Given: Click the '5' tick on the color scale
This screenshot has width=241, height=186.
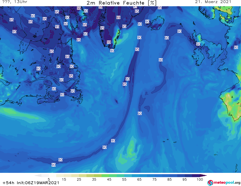Looking at the screenshot, I should (x=49, y=179).
